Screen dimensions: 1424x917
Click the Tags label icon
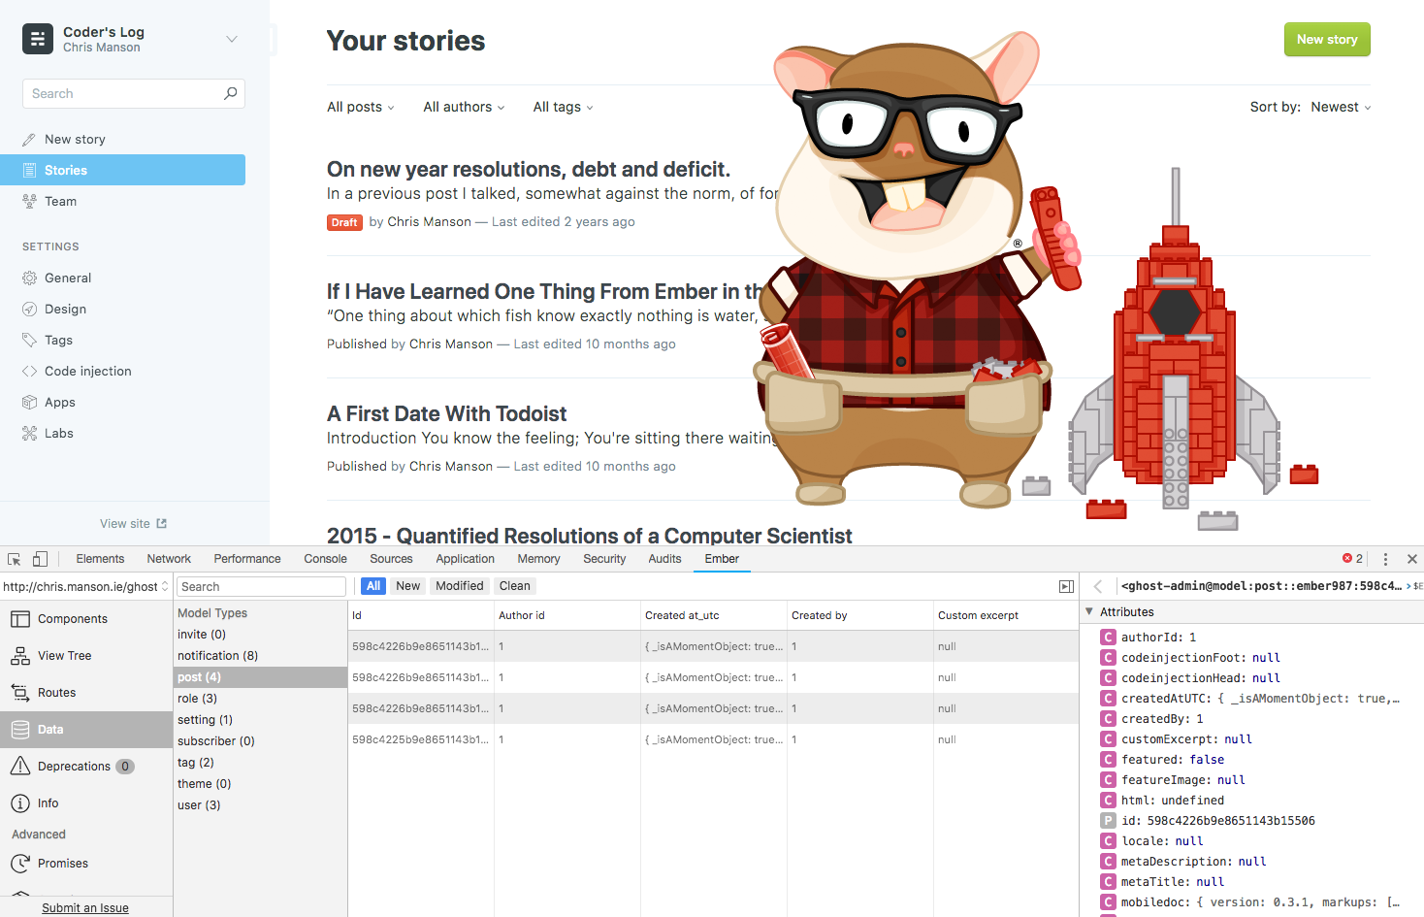click(x=29, y=340)
